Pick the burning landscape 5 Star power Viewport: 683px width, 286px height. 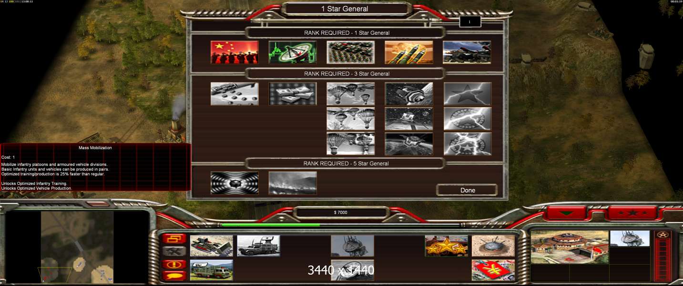click(293, 183)
